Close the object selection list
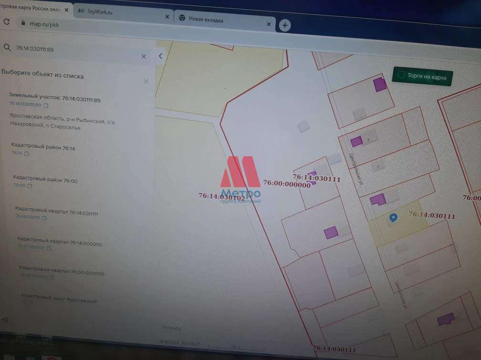481x360 pixels. (x=146, y=81)
